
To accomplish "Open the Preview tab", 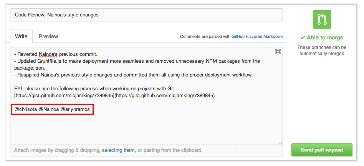I will (x=48, y=36).
